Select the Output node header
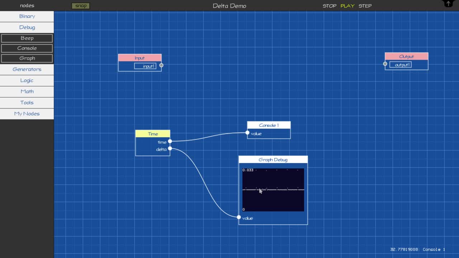Screen dimensions: 459x258 [406, 56]
